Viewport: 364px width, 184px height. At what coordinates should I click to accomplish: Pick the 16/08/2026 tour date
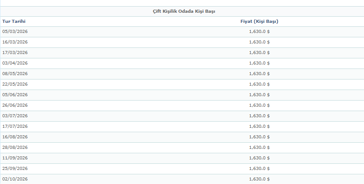tap(15, 137)
